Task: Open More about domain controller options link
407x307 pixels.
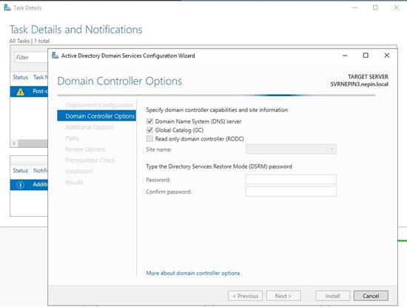Action: pyautogui.click(x=193, y=273)
